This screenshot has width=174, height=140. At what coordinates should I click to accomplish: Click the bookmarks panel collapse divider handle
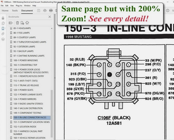tap(55, 78)
